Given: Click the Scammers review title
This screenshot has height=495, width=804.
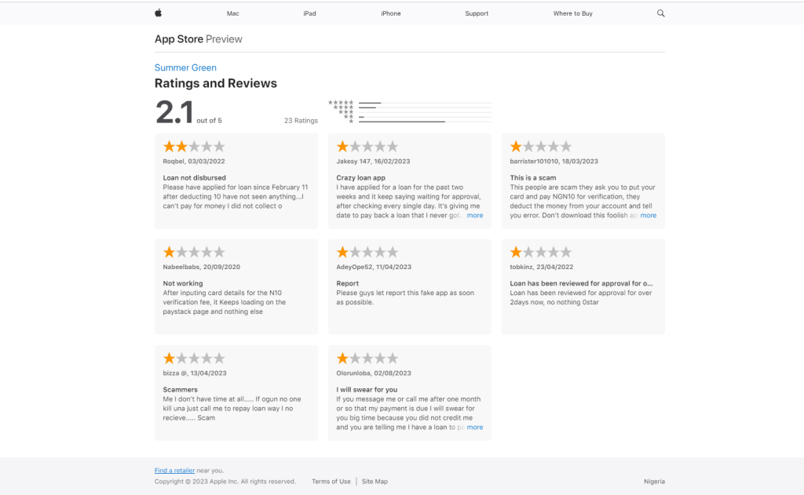Looking at the screenshot, I should 180,389.
